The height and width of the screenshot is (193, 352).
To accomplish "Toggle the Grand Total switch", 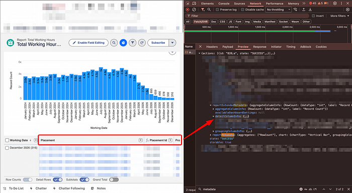I will point(114,180).
